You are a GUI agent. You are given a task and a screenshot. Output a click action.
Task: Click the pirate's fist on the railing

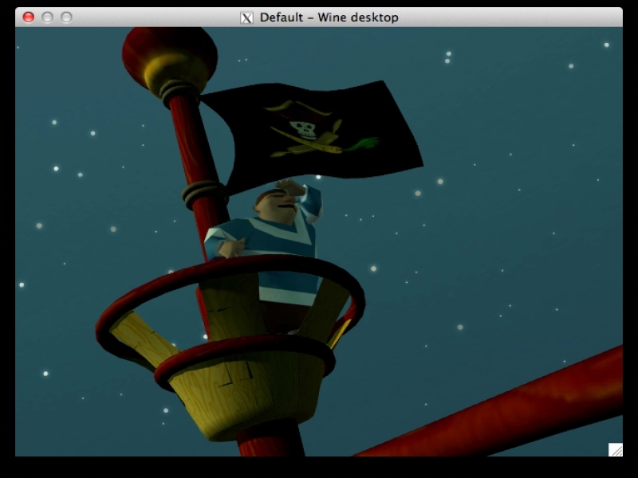[231, 249]
